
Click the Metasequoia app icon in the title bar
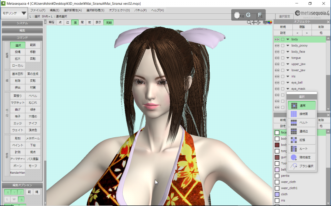click(3, 3)
